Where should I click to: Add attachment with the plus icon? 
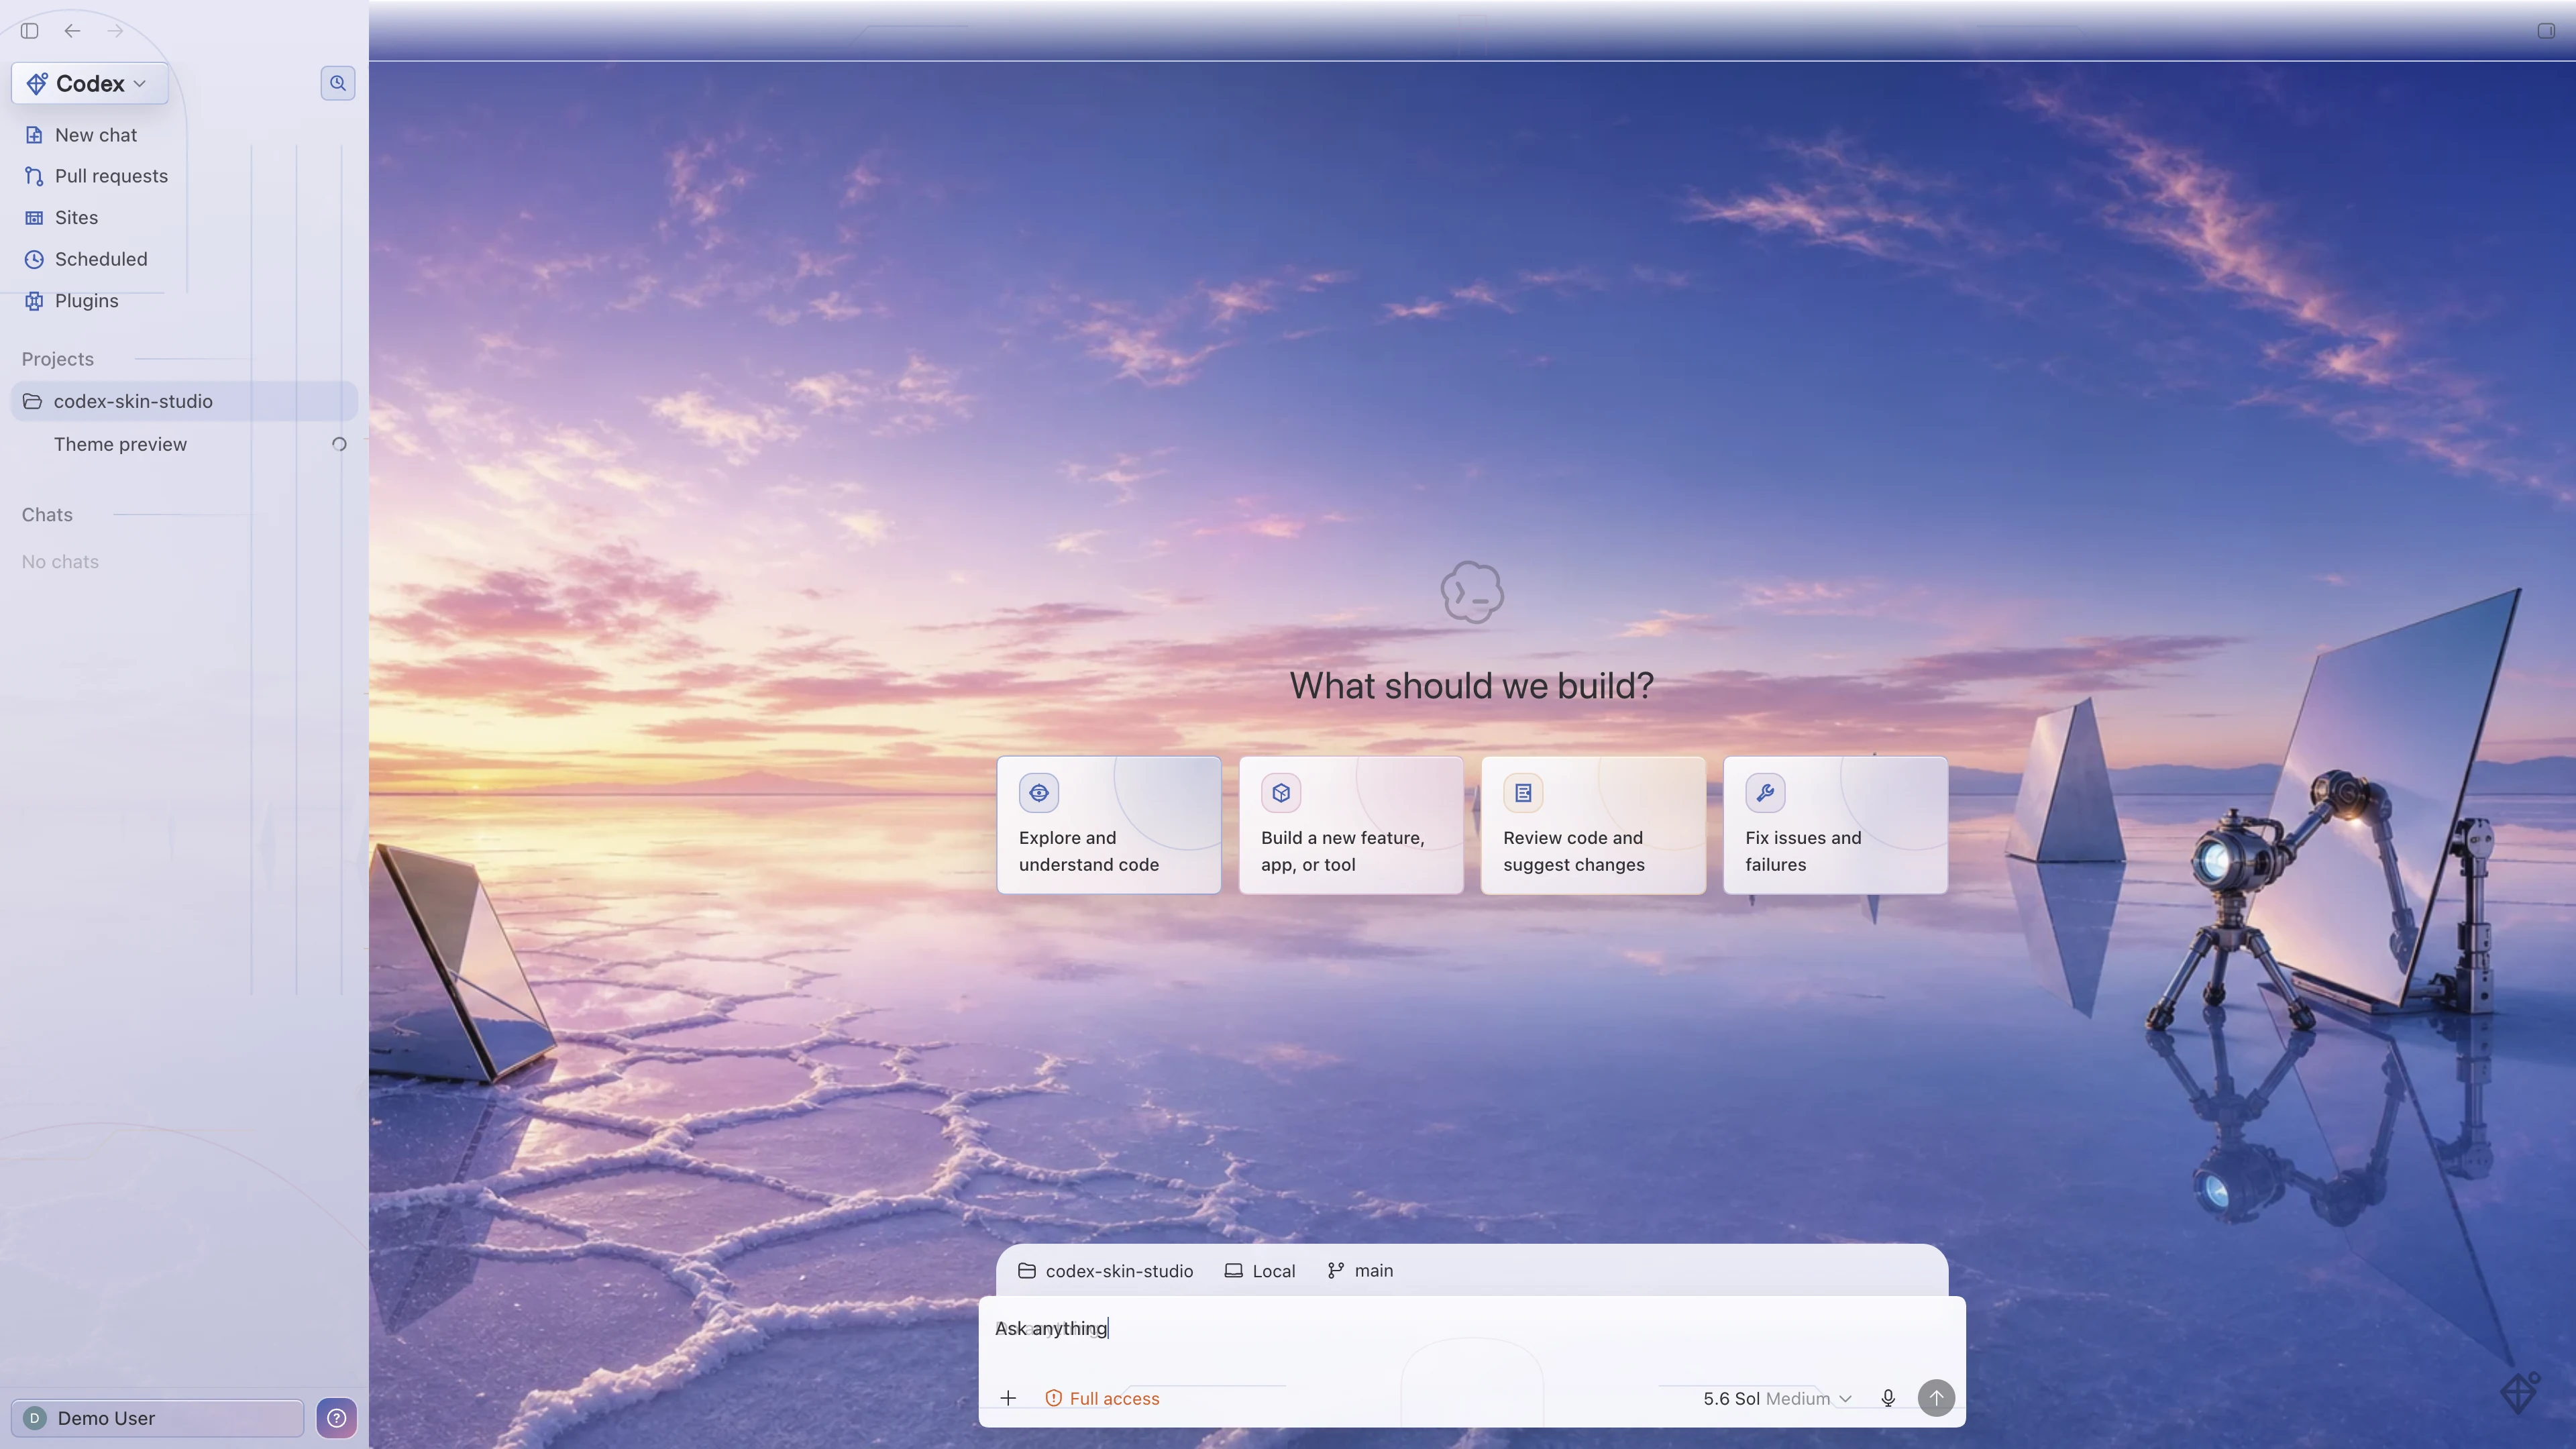[x=1008, y=1398]
